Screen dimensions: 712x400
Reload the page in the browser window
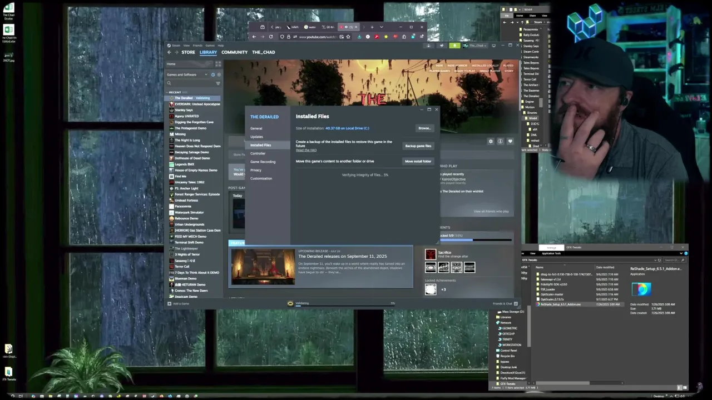(x=271, y=37)
